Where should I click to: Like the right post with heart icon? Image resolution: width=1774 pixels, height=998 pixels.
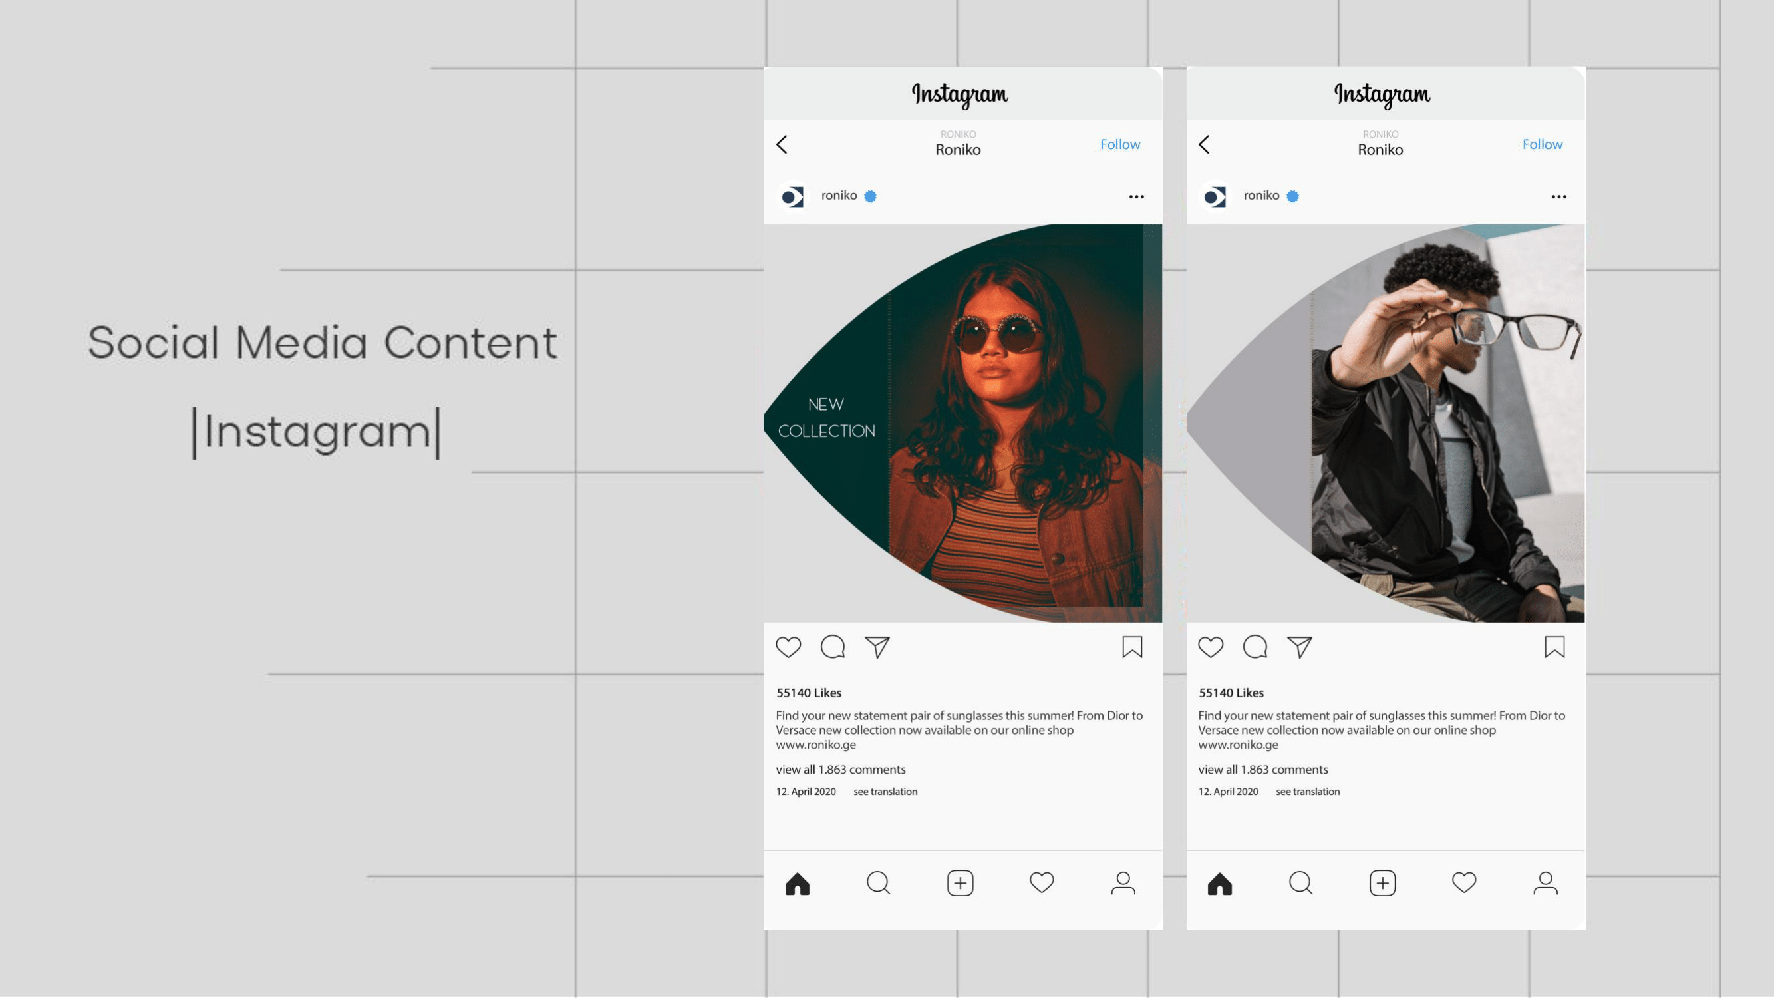coord(1210,647)
